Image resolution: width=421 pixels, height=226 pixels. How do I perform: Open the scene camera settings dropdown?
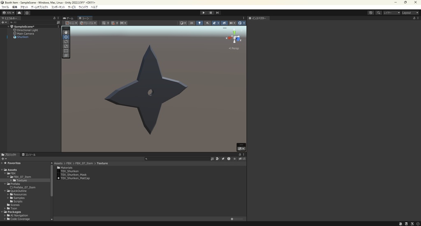[233, 23]
